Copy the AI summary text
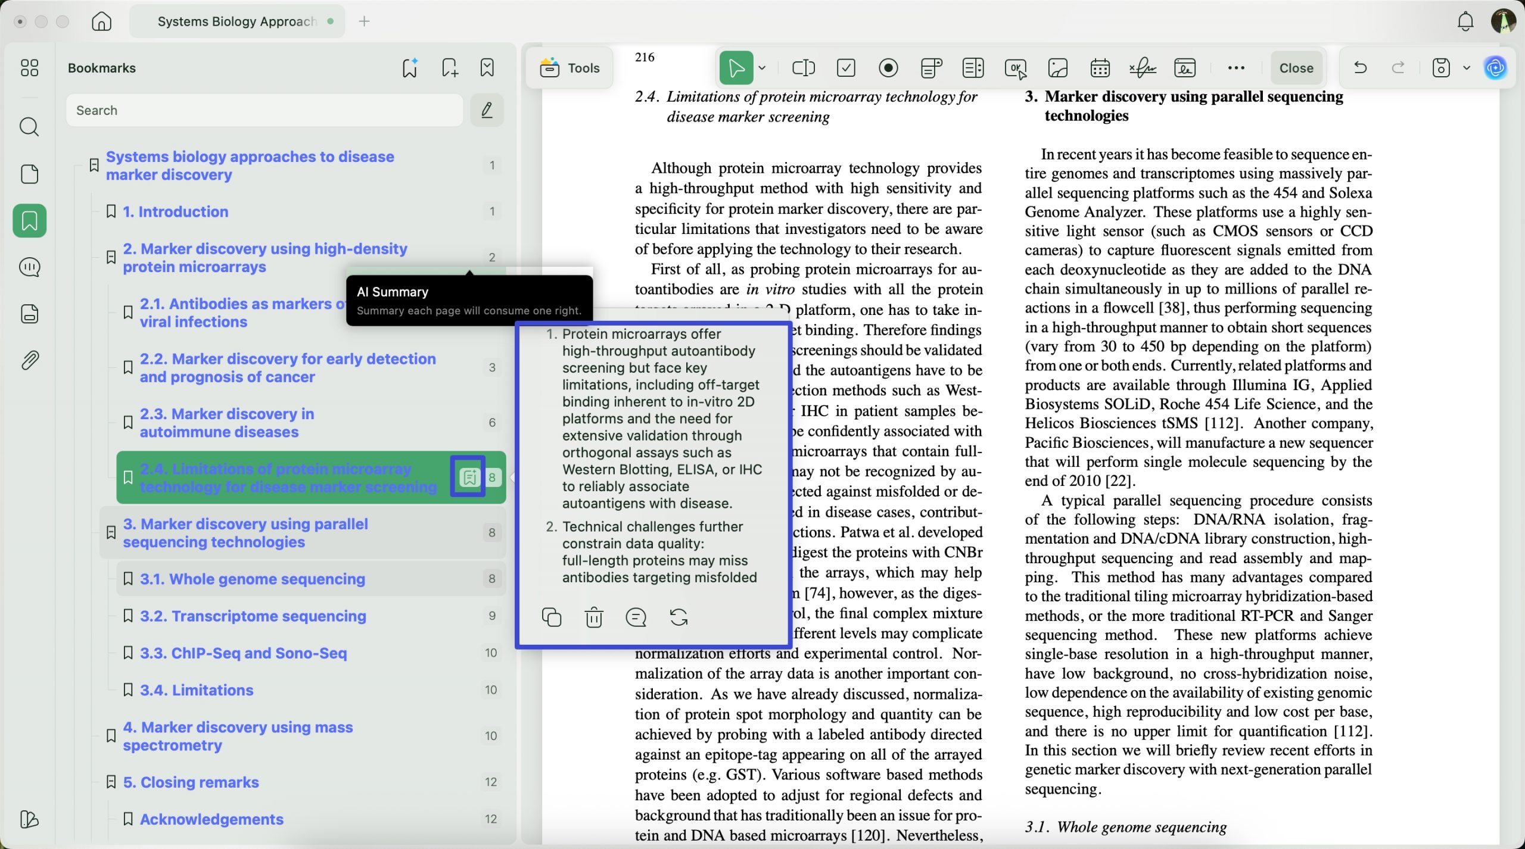Image resolution: width=1525 pixels, height=849 pixels. pos(551,617)
